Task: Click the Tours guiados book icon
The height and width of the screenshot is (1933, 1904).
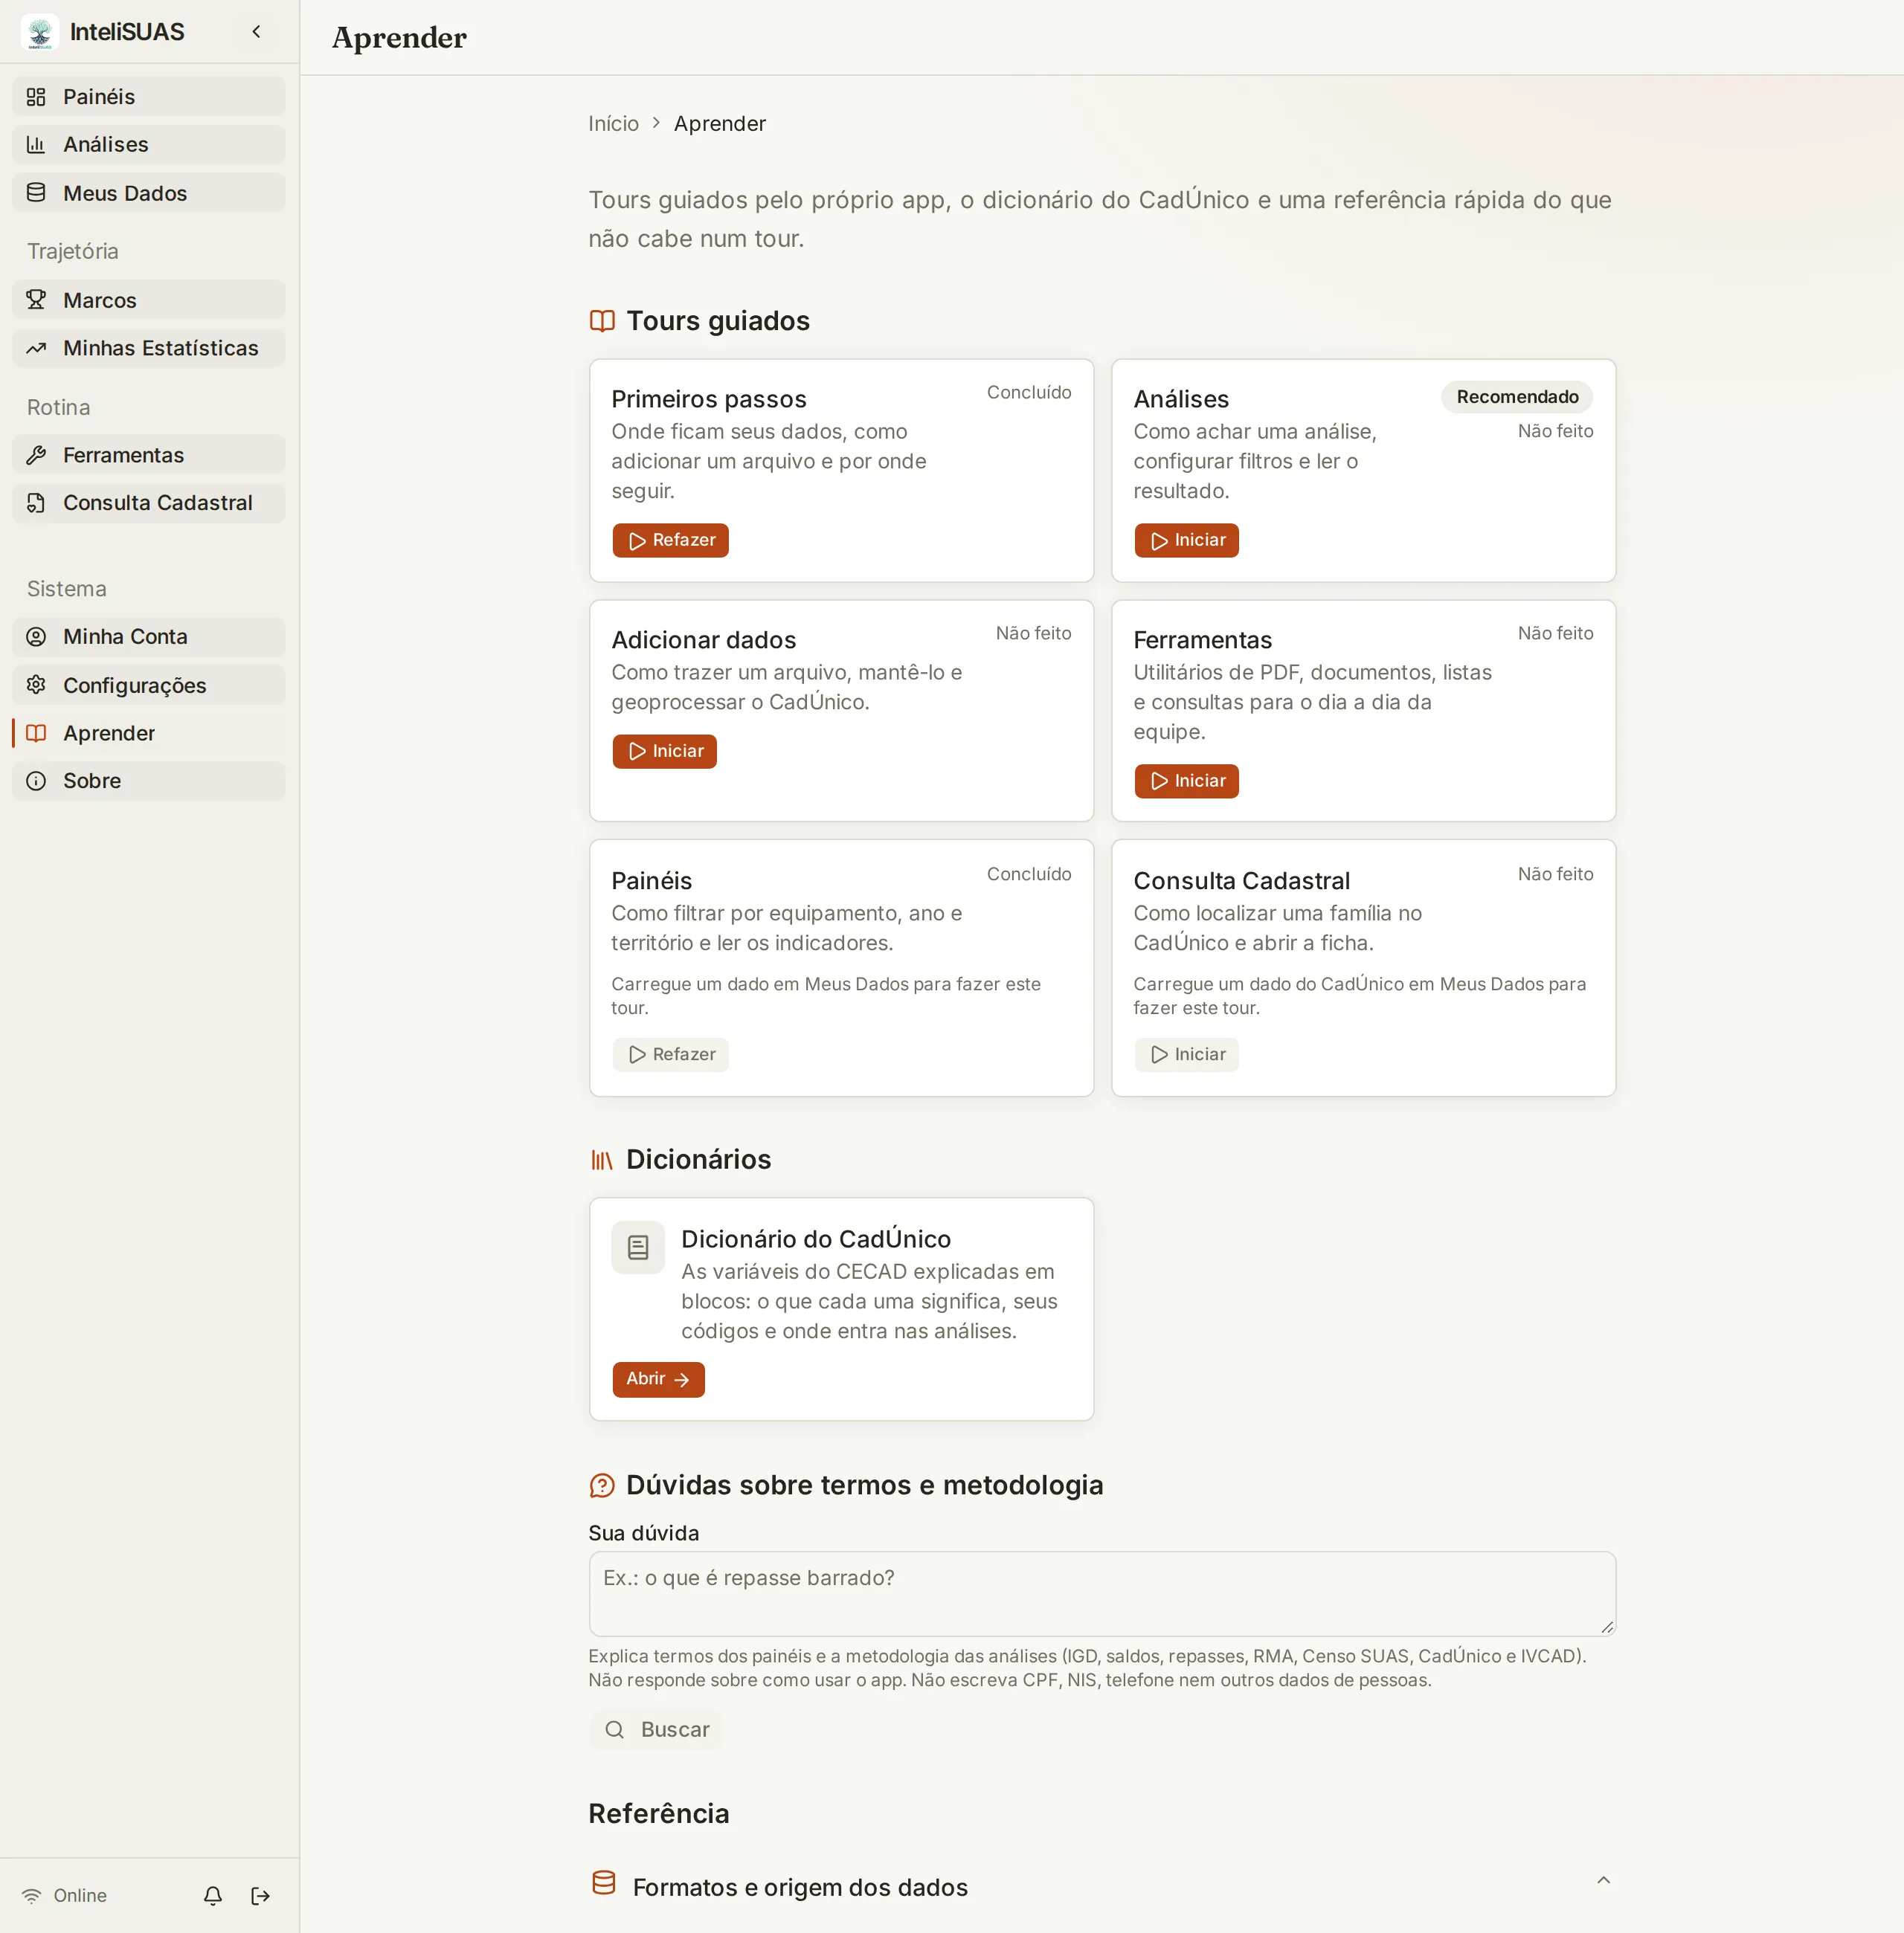Action: [x=602, y=321]
